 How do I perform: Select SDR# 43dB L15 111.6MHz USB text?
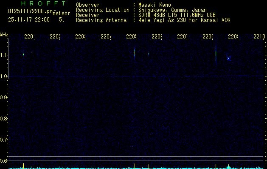point(177,15)
